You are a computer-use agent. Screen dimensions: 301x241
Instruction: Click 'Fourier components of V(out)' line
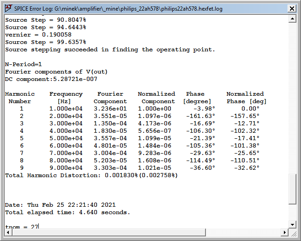pos(56,72)
